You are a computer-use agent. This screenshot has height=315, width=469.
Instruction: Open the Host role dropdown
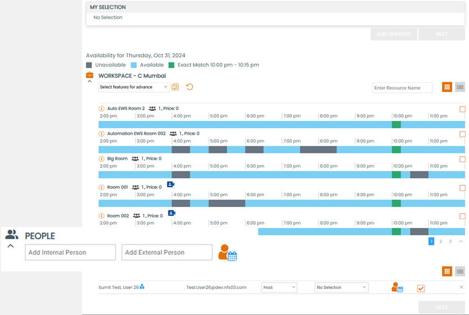279,287
